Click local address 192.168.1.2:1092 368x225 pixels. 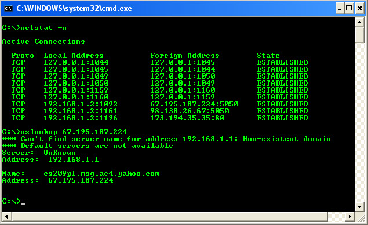(x=81, y=104)
